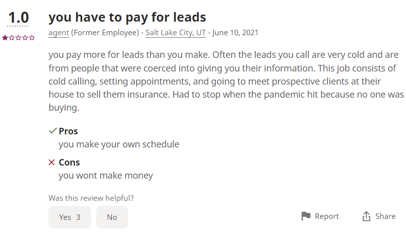Click the helpful vote count 3
Screen dimensions: 406x235
78,217
